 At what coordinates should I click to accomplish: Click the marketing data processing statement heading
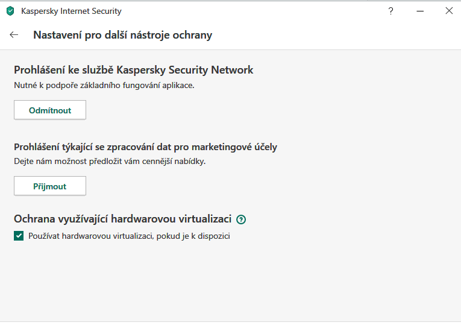pos(145,147)
